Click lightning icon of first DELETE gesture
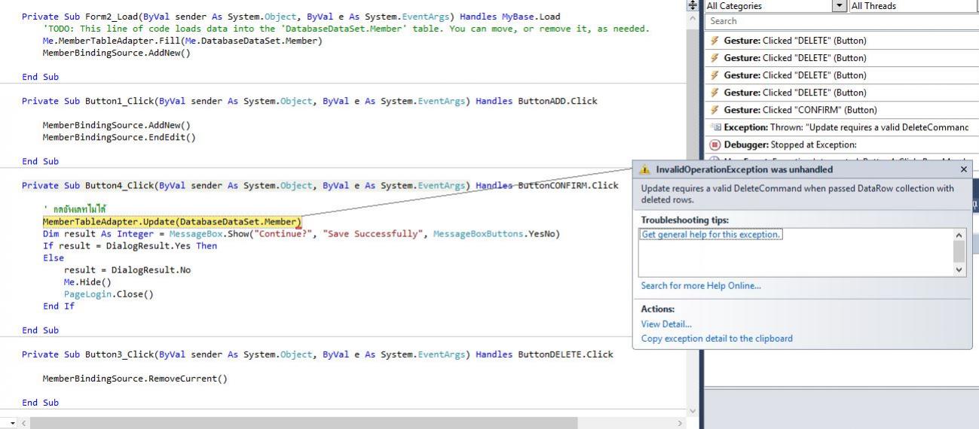This screenshot has width=979, height=429. point(714,41)
